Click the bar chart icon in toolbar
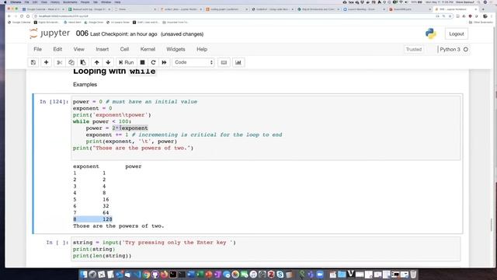Image resolution: width=497 pixels, height=280 pixels. pyautogui.click(x=238, y=62)
